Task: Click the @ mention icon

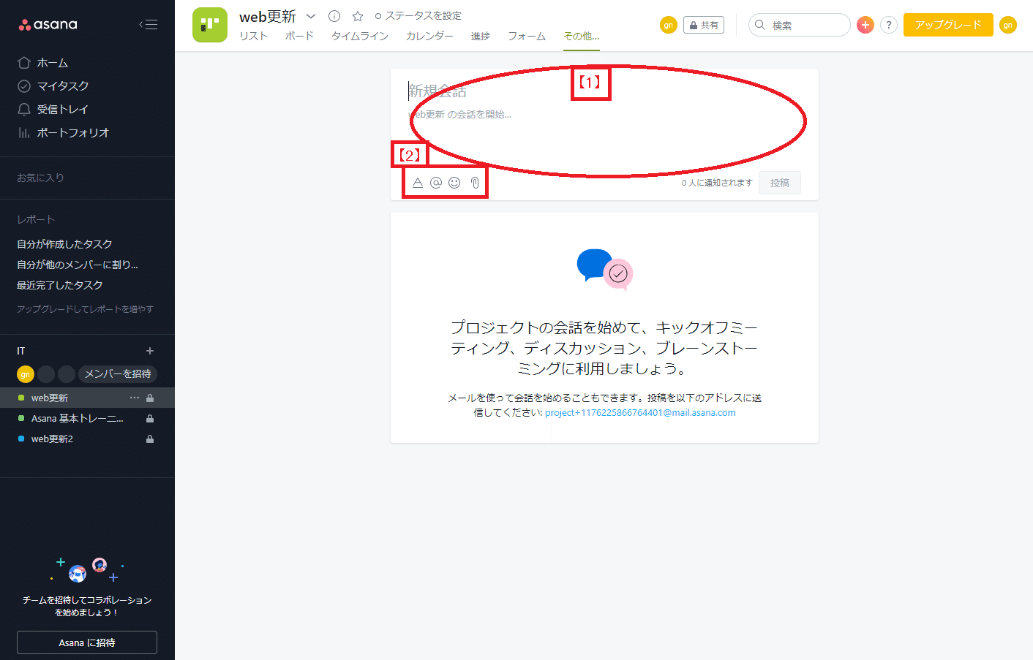Action: [x=436, y=183]
